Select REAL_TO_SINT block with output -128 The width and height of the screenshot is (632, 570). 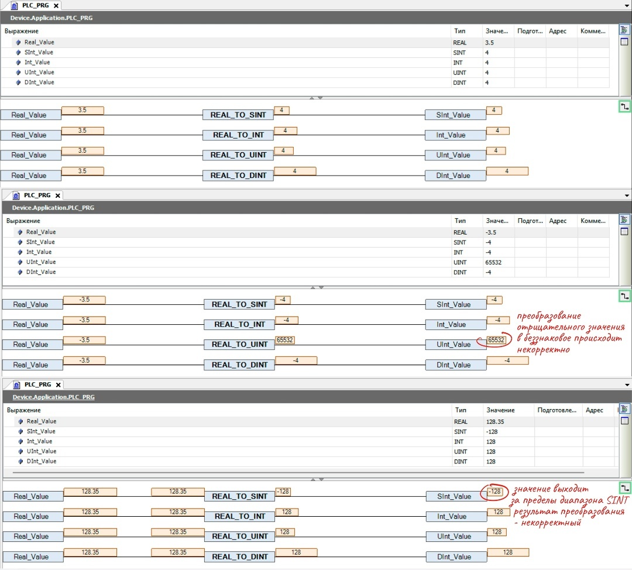click(240, 496)
